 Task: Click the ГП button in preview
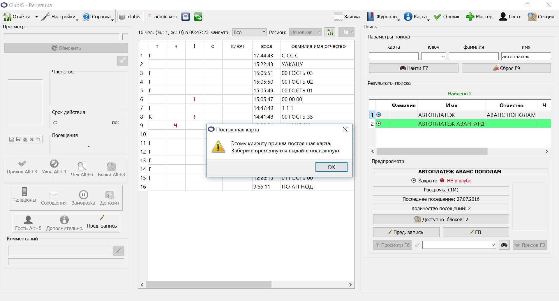pos(476,232)
